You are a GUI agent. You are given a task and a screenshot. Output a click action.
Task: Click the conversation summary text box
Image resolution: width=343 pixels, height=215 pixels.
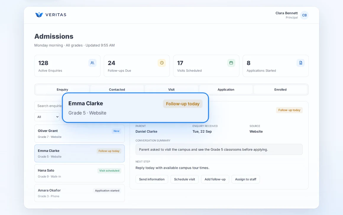click(219, 149)
